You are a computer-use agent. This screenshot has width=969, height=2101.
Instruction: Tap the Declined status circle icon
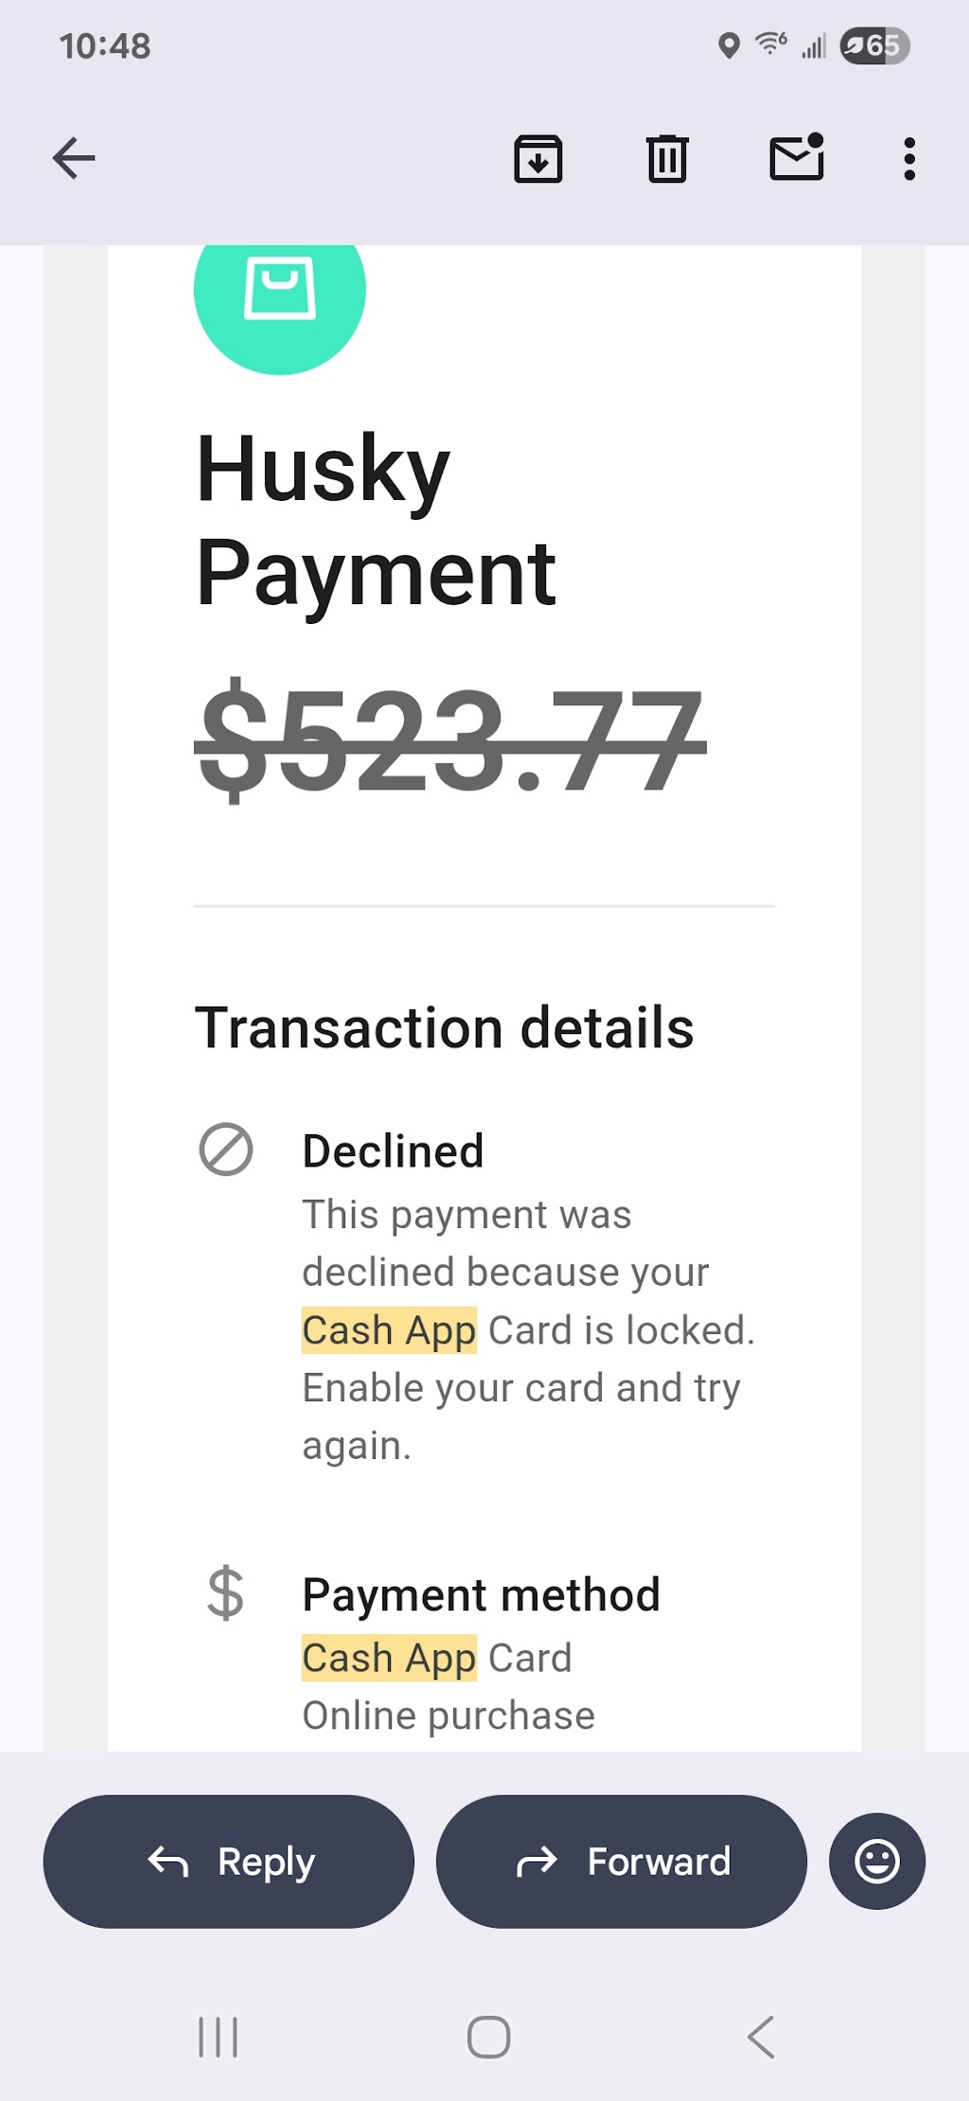[226, 1149]
